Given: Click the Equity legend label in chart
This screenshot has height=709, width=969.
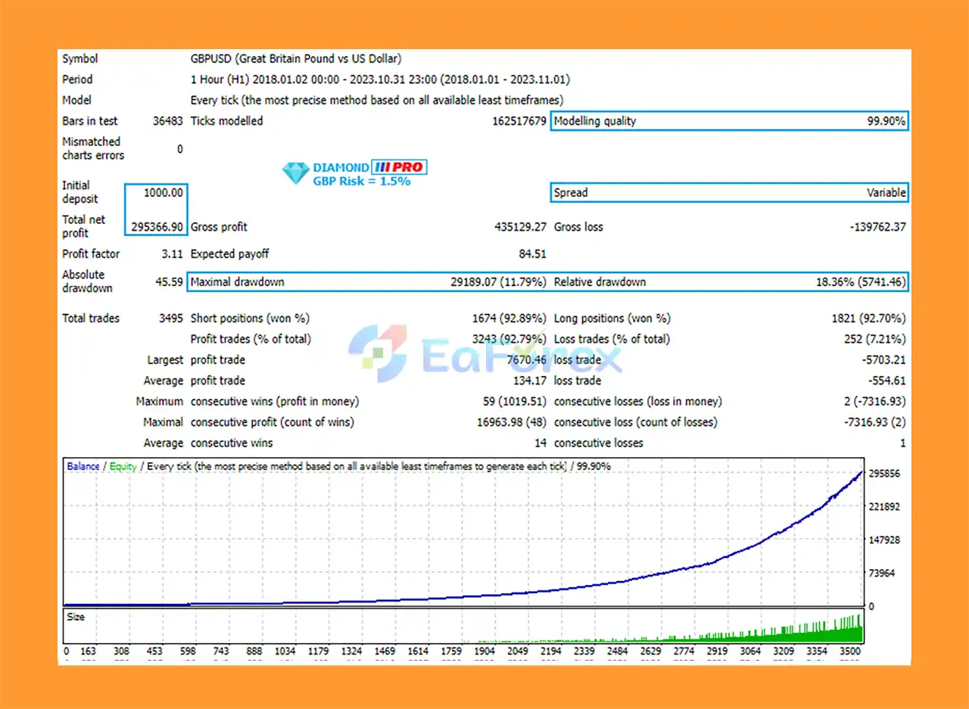Looking at the screenshot, I should (x=123, y=466).
